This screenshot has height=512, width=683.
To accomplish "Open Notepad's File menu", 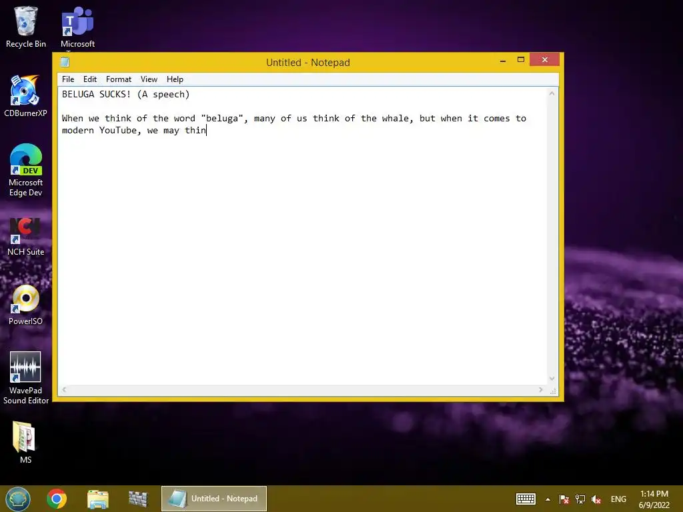I will 68,79.
